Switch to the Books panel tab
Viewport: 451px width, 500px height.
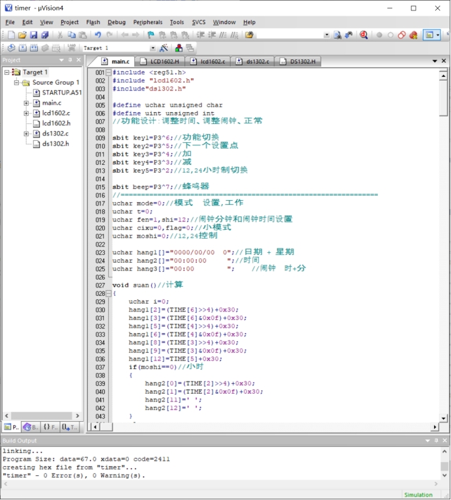click(x=31, y=427)
